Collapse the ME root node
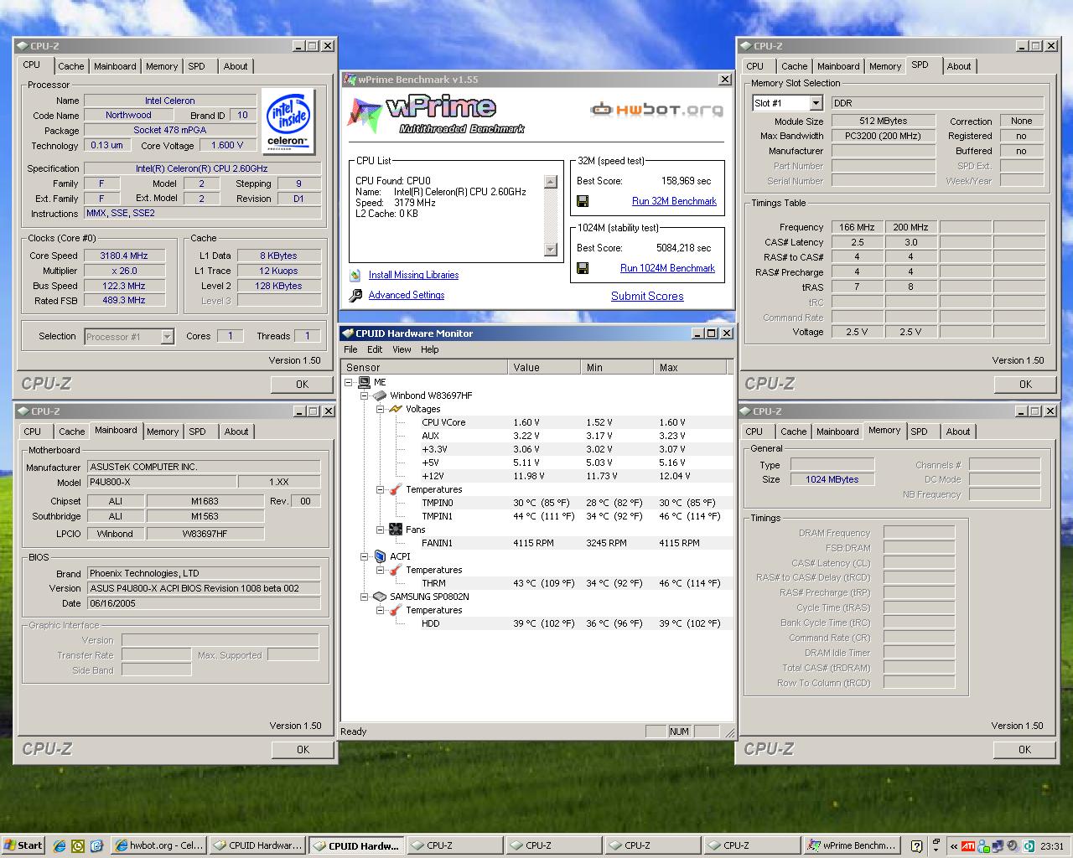1073x858 pixels. [x=349, y=382]
